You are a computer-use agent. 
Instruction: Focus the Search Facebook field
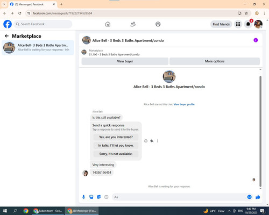click(43, 24)
